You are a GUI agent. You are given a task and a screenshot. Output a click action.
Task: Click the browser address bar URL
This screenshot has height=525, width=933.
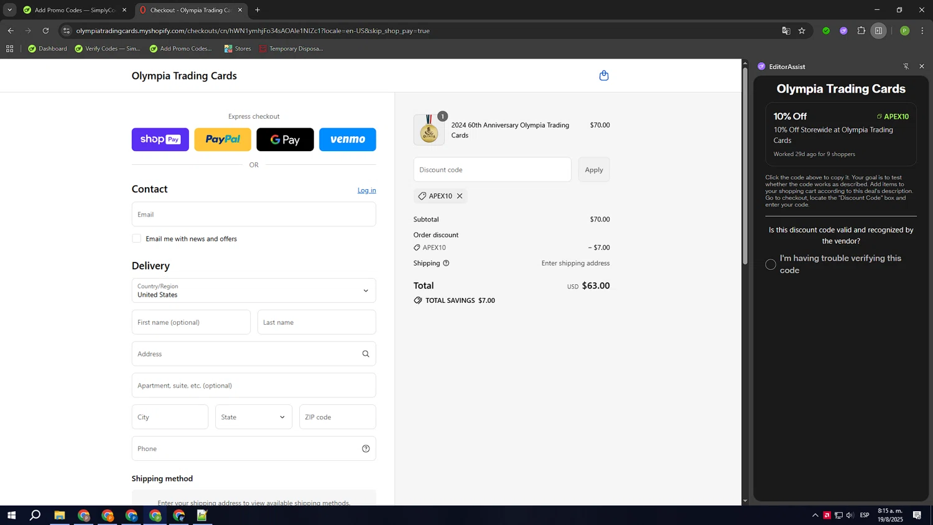point(253,30)
